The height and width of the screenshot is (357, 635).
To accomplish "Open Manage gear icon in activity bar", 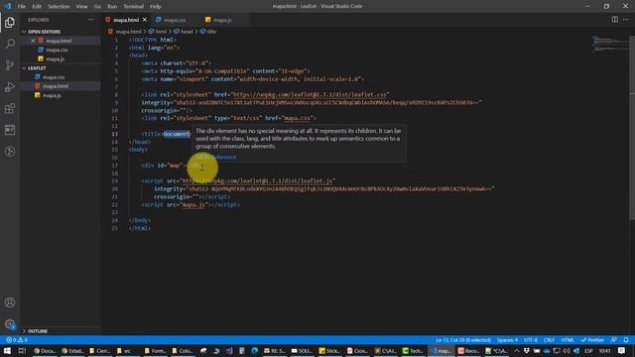I will click(x=10, y=324).
